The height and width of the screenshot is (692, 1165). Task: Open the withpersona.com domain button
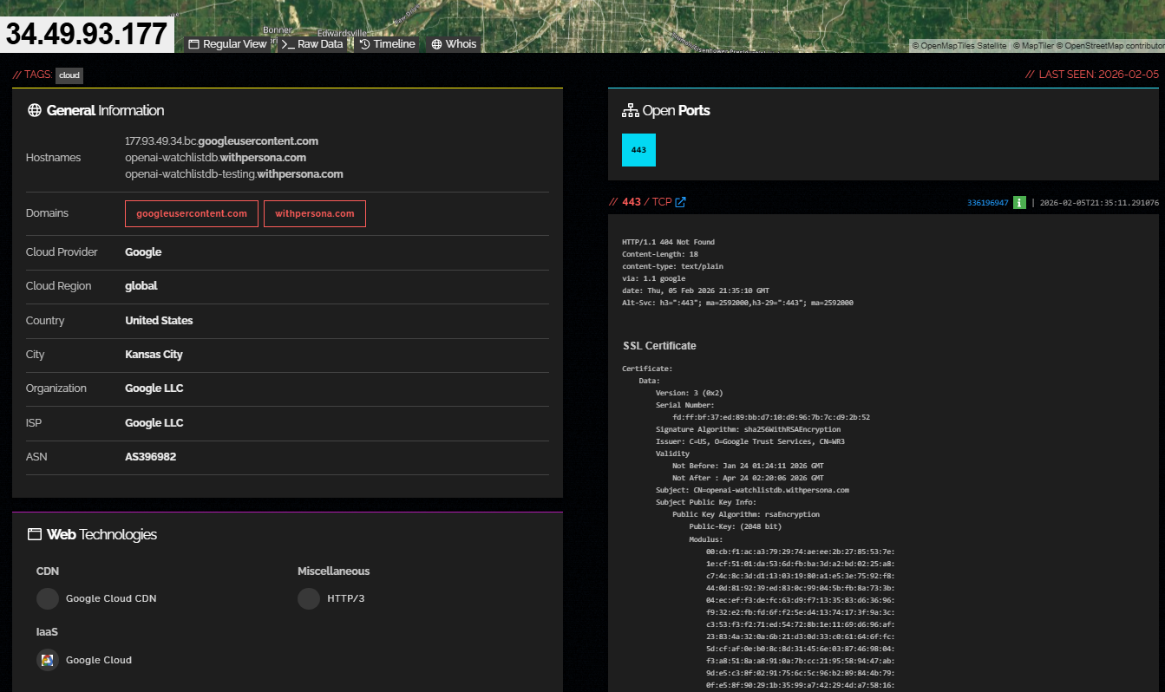[314, 213]
